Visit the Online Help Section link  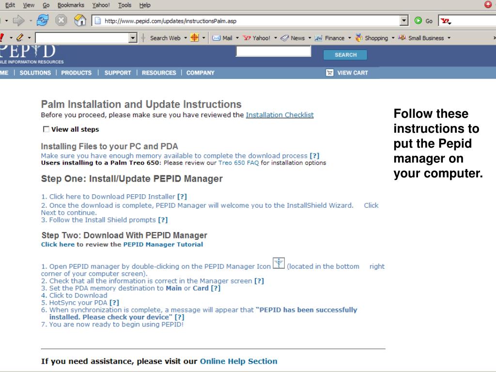pos(238,361)
